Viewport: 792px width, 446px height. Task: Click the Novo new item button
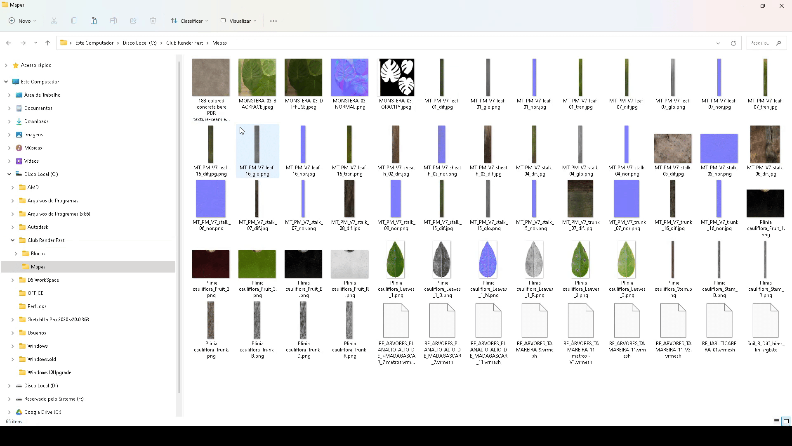[22, 21]
